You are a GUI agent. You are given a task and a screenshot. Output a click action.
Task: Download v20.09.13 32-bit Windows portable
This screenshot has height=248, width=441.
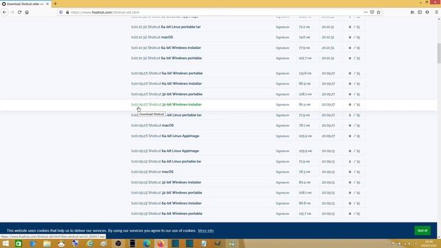tap(167, 193)
